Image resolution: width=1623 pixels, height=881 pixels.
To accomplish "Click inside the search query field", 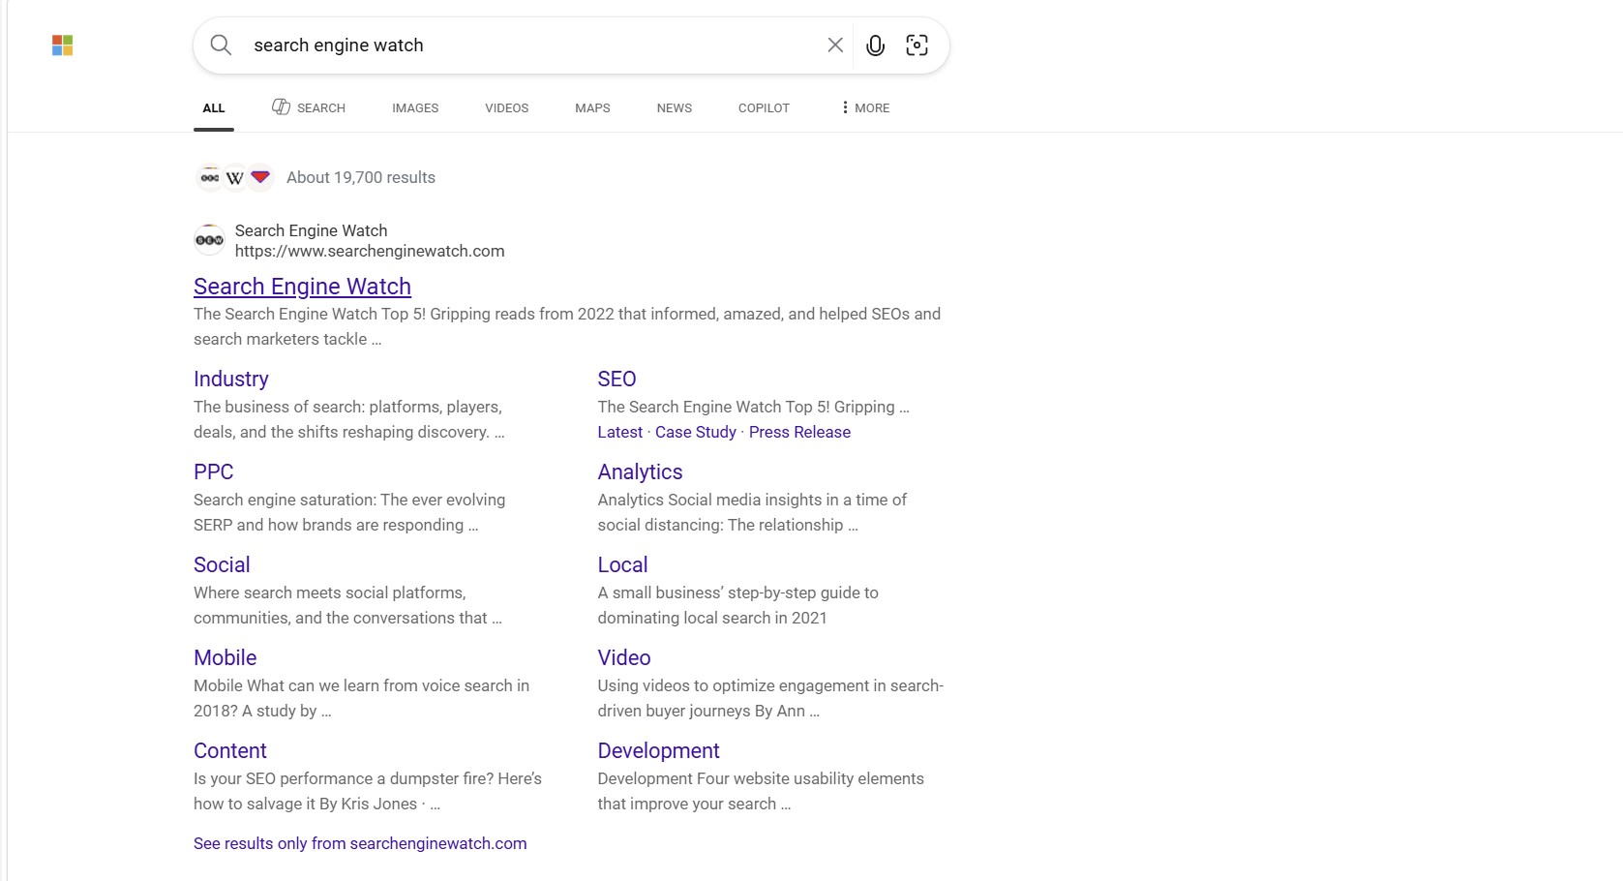I will pyautogui.click(x=532, y=46).
